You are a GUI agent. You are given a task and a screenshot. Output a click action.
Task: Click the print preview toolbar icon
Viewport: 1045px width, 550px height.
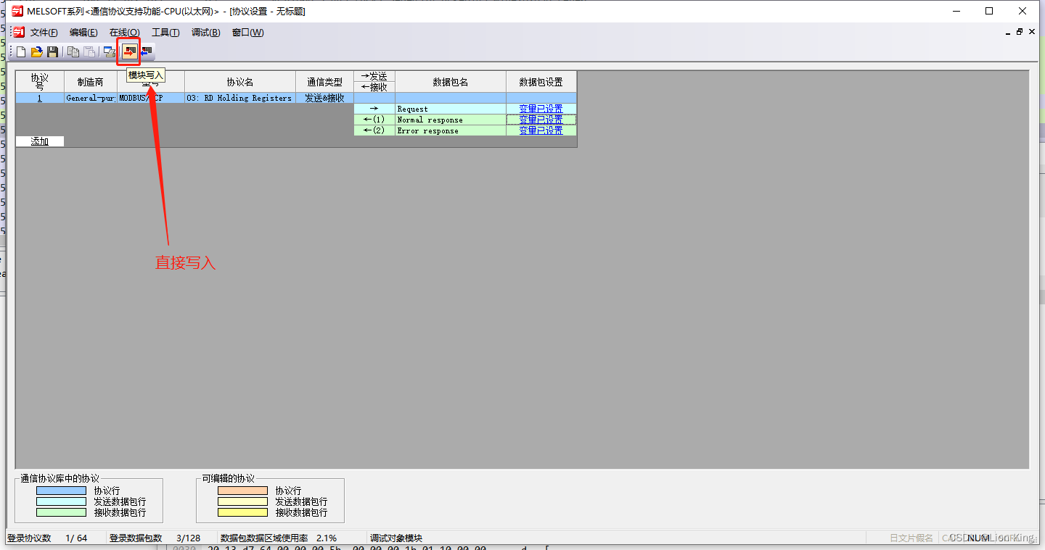pos(109,51)
